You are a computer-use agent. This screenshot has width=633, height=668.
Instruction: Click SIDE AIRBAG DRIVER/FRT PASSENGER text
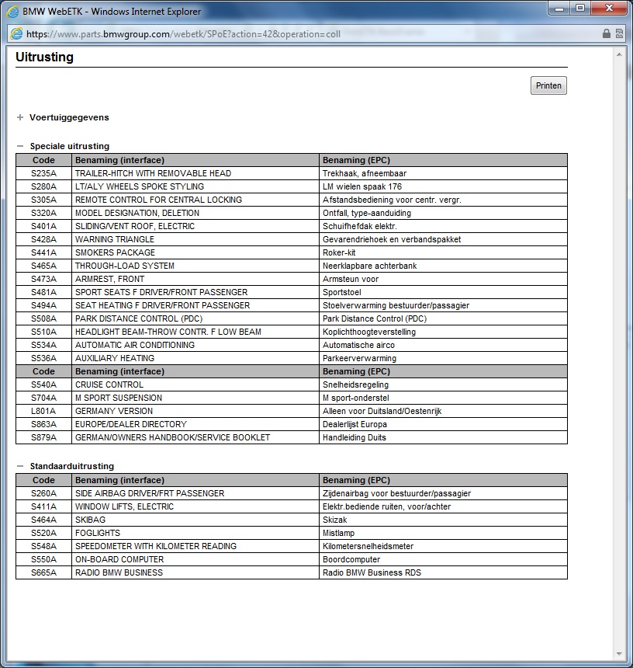click(150, 493)
